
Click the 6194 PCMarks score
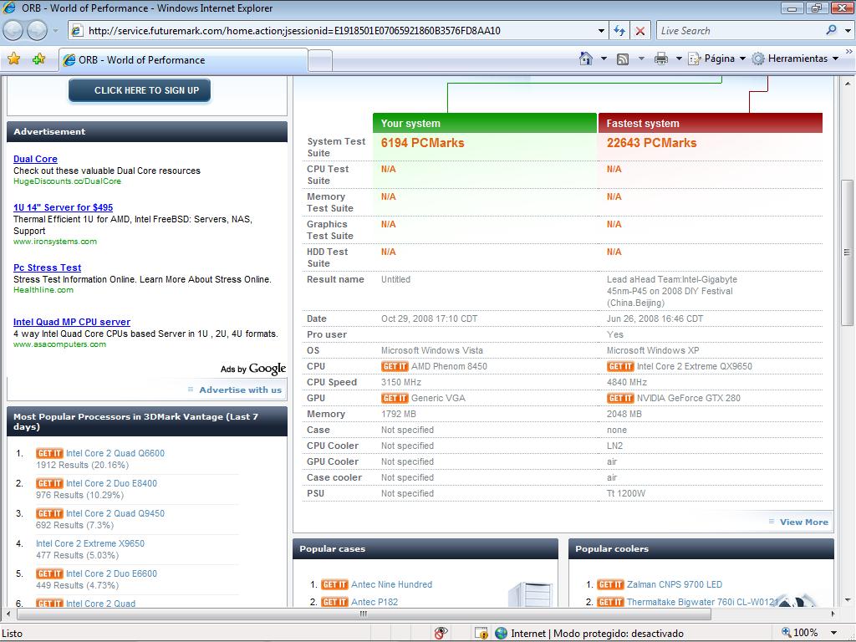422,143
